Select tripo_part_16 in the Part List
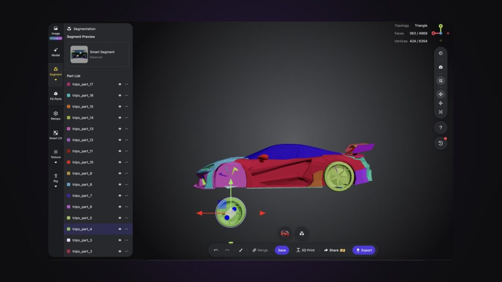Screen dimensions: 502x282 (98, 95)
